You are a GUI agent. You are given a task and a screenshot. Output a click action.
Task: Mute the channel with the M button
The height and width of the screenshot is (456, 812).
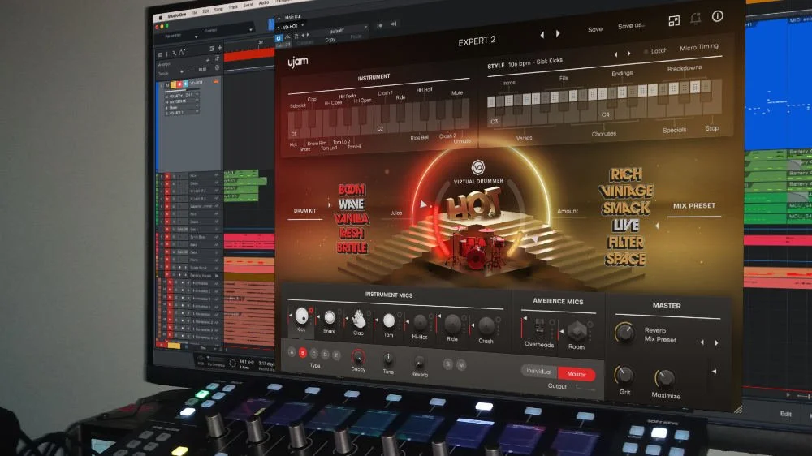pos(460,365)
